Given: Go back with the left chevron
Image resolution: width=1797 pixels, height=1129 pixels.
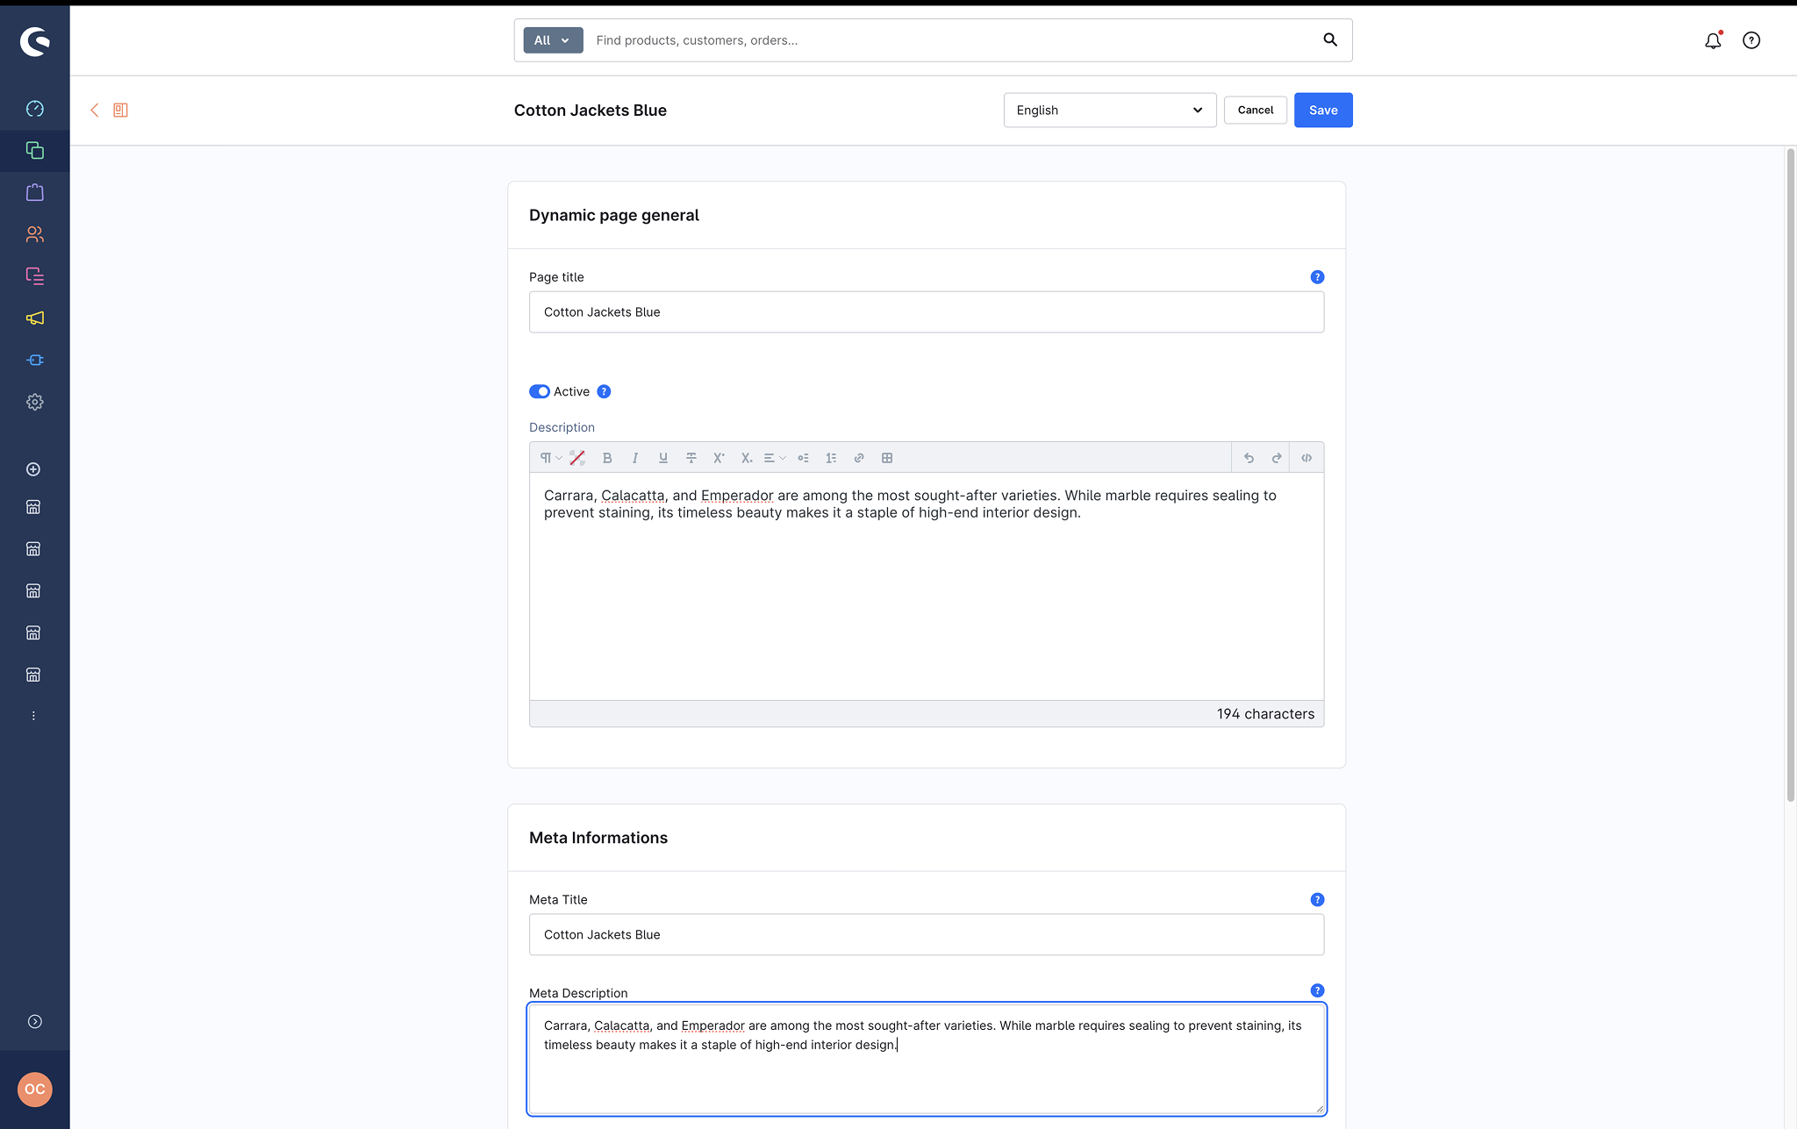Looking at the screenshot, I should point(95,110).
